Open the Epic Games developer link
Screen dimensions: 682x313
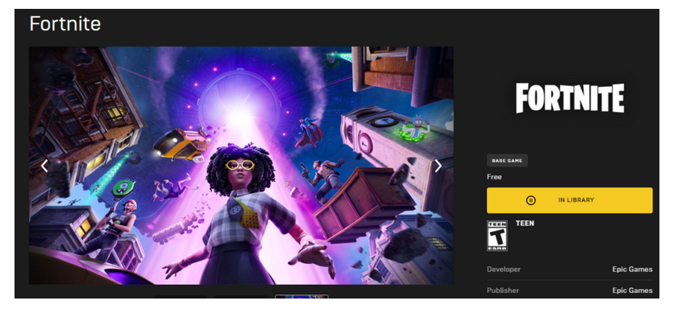(x=632, y=270)
